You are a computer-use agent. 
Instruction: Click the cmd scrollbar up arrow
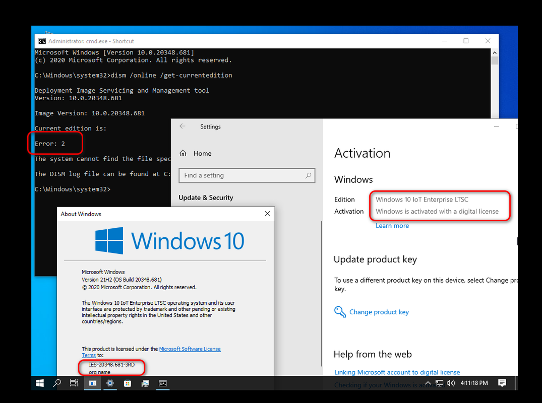[495, 52]
